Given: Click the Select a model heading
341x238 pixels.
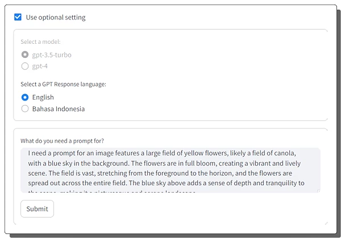Looking at the screenshot, I should [x=40, y=42].
